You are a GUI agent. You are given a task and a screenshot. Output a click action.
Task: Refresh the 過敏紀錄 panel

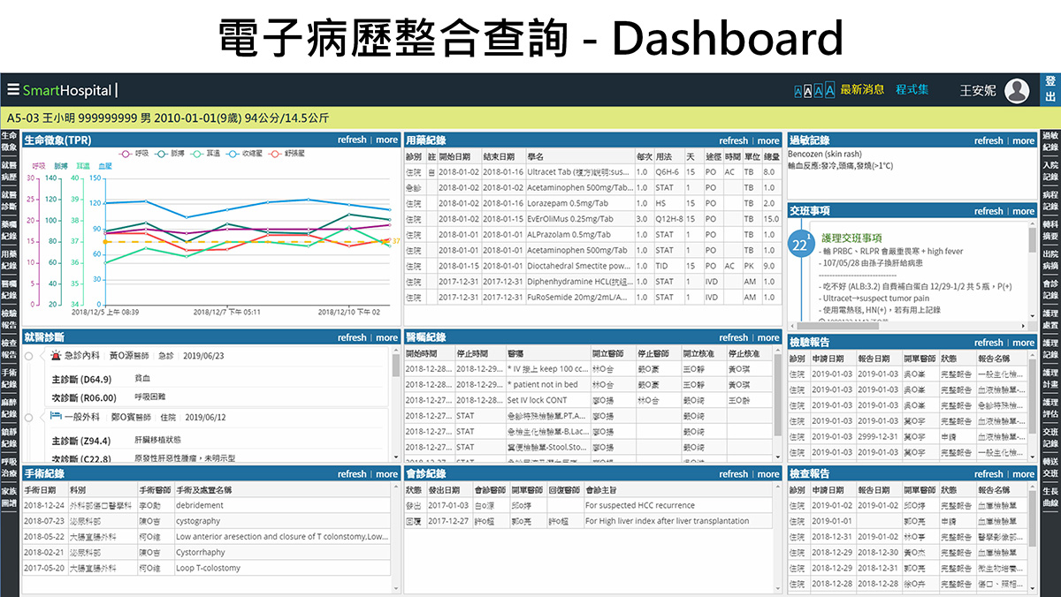pyautogui.click(x=988, y=140)
